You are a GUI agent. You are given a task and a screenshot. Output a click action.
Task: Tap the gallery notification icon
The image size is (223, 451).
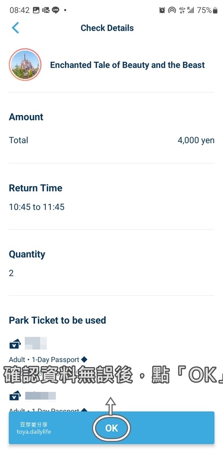pyautogui.click(x=36, y=10)
